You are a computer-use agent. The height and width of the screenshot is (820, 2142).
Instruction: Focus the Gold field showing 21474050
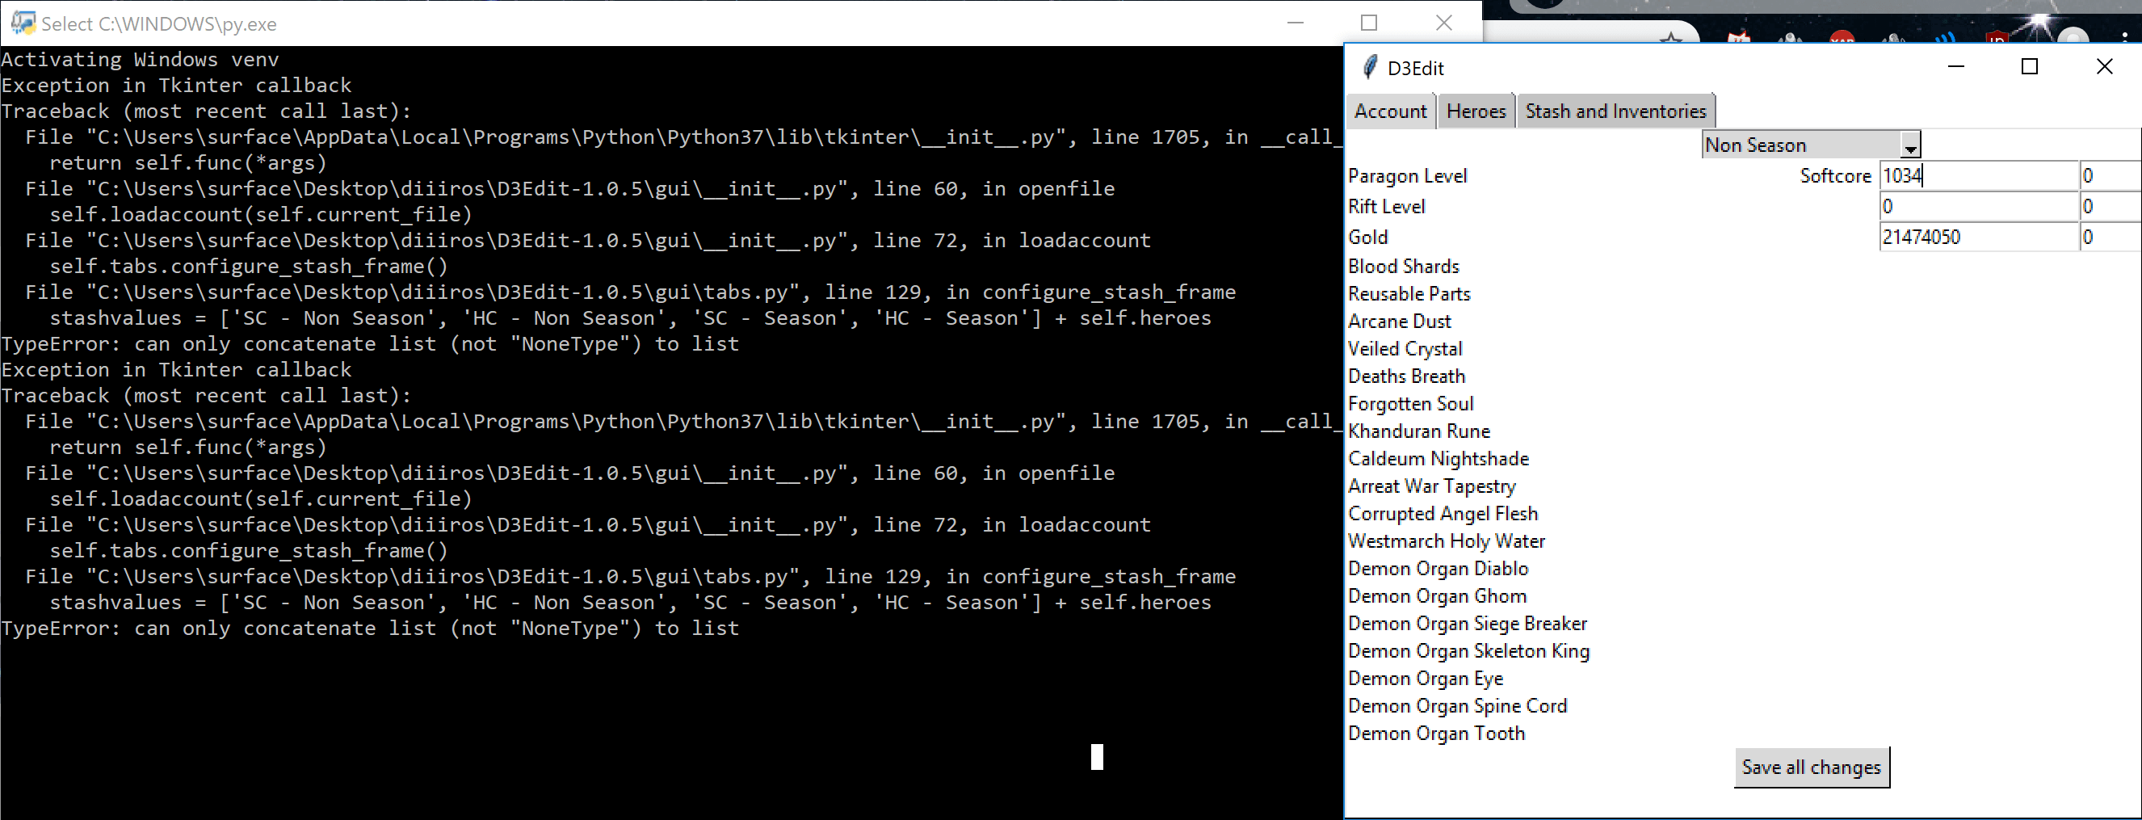(x=1978, y=237)
